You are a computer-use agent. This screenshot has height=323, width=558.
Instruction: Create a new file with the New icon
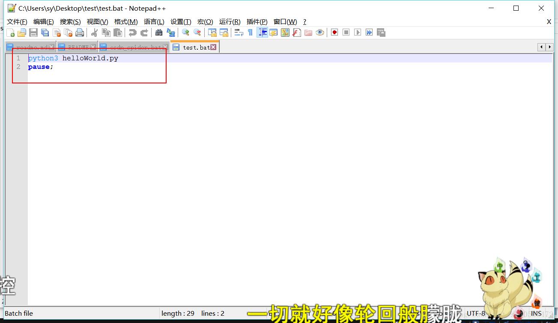(11, 33)
